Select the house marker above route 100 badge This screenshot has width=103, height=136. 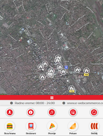tap(87, 71)
